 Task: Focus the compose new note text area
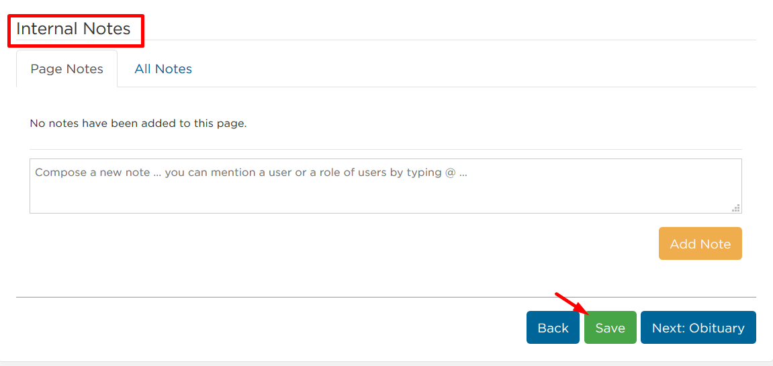pos(385,186)
